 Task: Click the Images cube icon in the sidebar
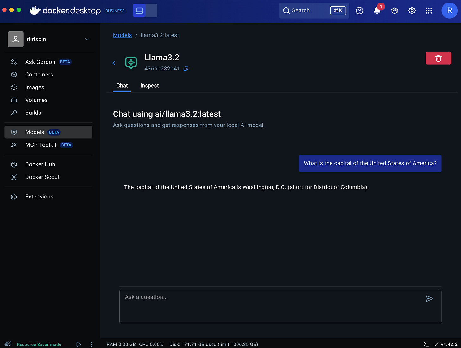click(14, 87)
